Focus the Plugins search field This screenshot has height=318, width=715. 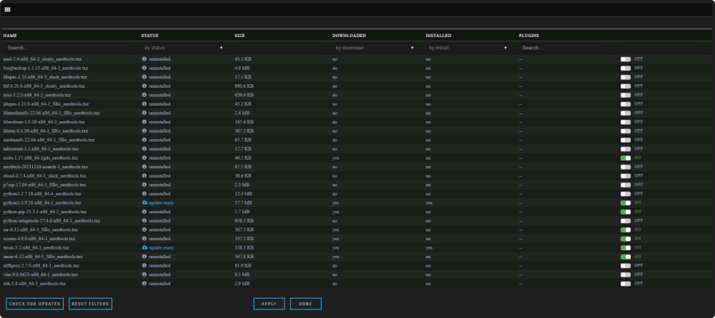[562, 48]
